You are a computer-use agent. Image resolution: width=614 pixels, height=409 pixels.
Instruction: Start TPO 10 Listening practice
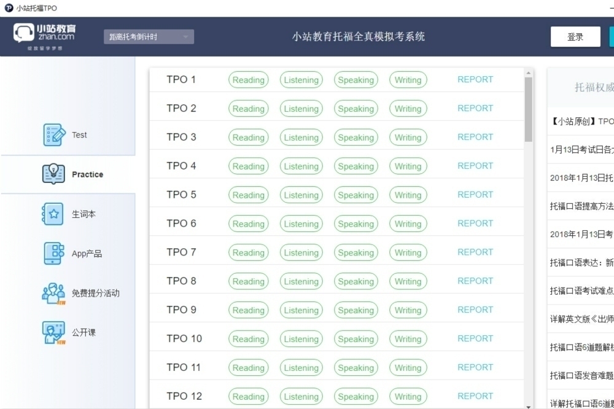pos(301,339)
